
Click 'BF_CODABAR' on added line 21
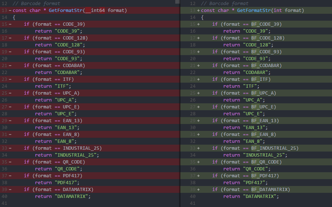coord(265,65)
